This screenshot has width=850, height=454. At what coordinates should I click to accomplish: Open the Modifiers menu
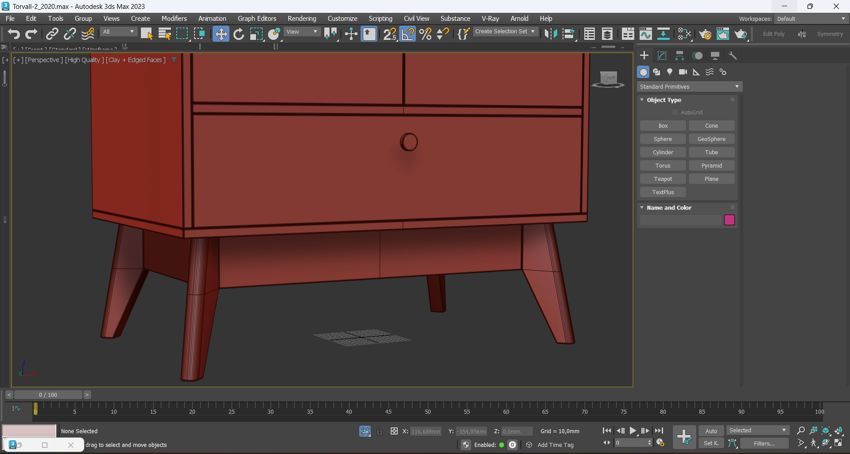point(174,19)
